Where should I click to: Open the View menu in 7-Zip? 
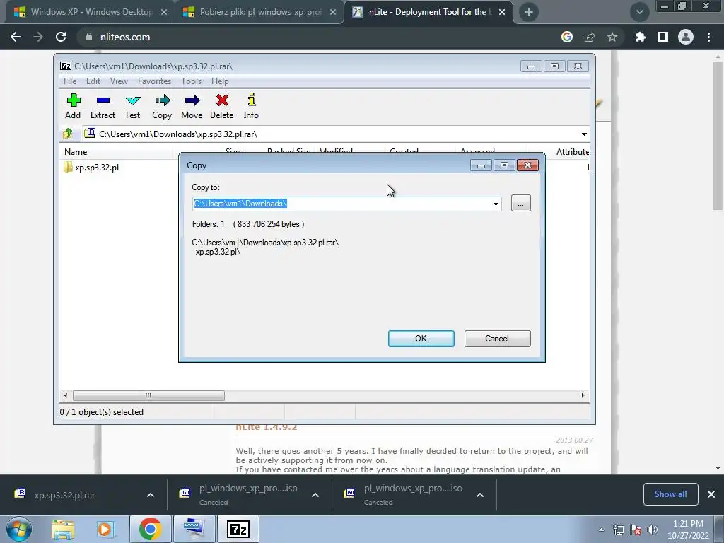point(119,81)
